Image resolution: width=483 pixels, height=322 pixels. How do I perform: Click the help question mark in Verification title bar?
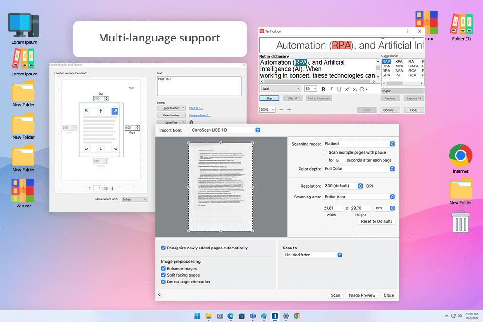pyautogui.click(x=408, y=31)
